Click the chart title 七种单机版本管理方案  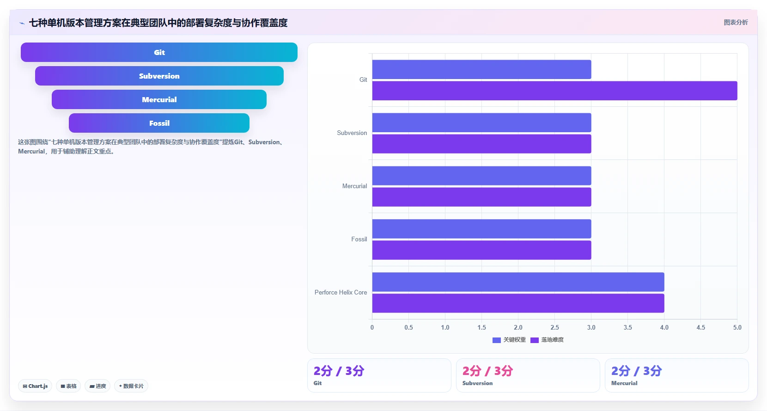[158, 23]
